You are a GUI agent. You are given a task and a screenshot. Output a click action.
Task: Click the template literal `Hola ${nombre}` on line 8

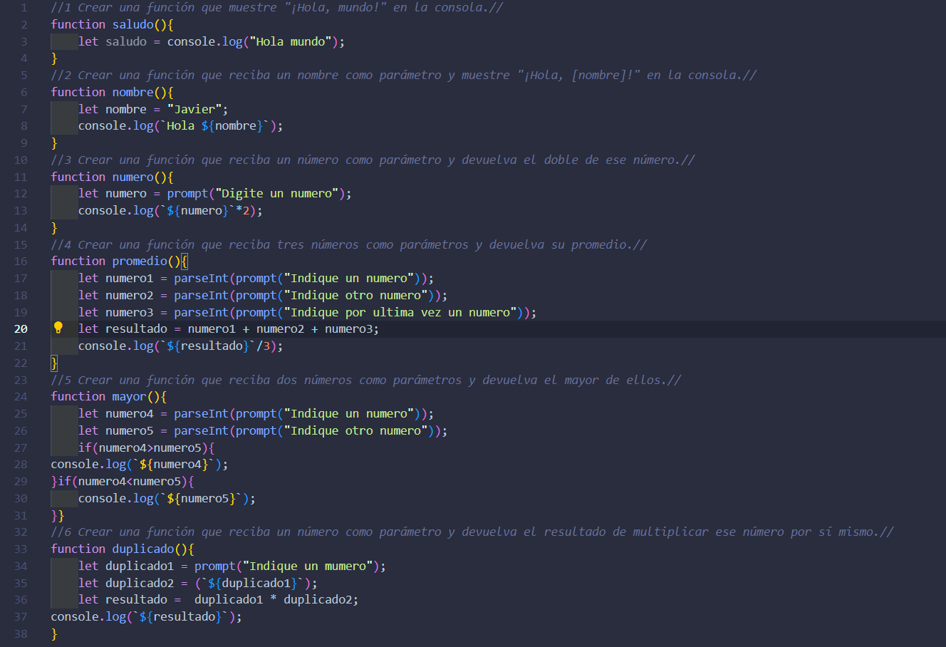(215, 125)
